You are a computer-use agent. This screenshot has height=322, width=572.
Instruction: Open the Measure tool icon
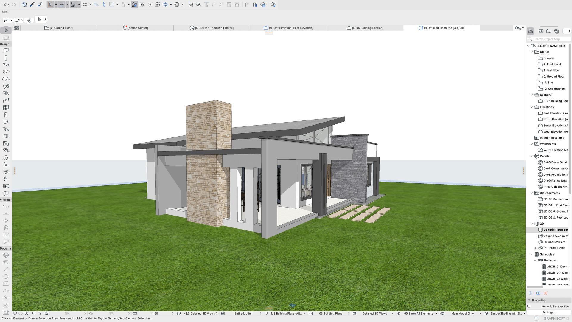coord(142,4)
